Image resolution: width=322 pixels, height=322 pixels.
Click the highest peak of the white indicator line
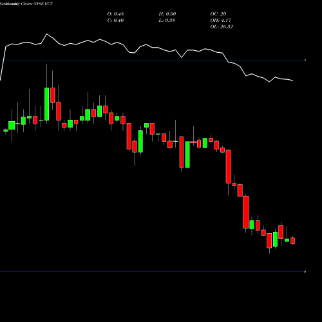pos(47,34)
